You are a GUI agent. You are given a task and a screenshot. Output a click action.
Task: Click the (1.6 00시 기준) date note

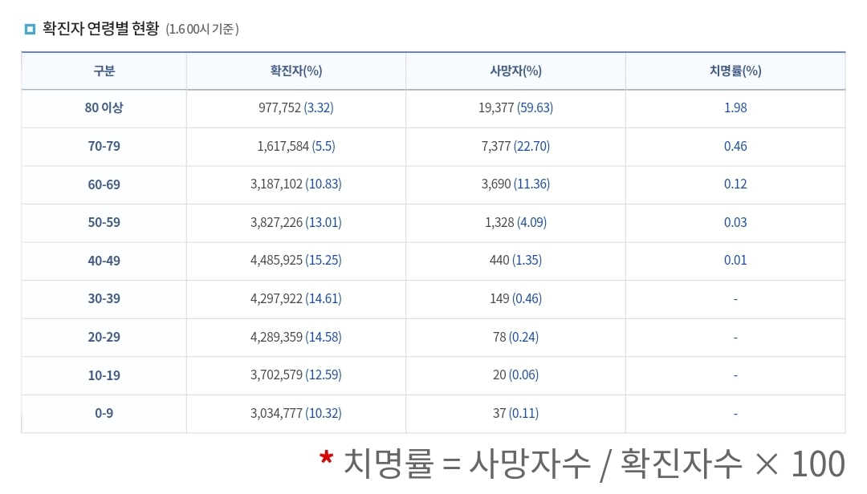pyautogui.click(x=202, y=30)
